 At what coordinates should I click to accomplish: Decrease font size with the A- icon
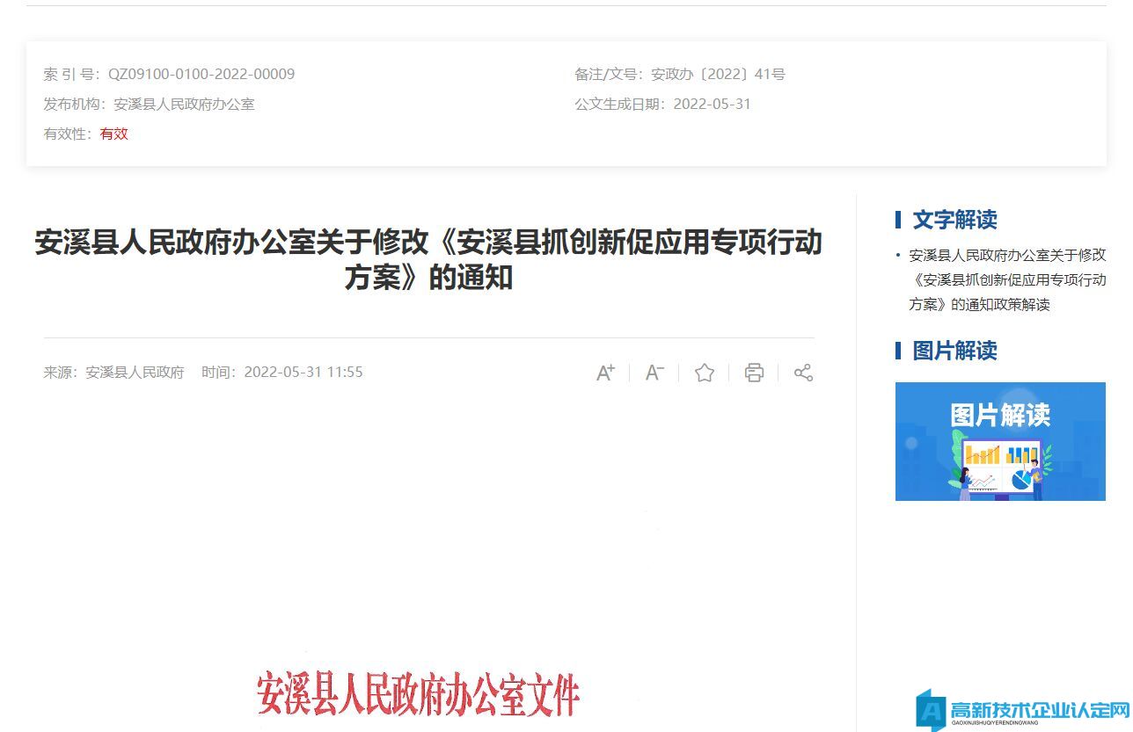[654, 373]
